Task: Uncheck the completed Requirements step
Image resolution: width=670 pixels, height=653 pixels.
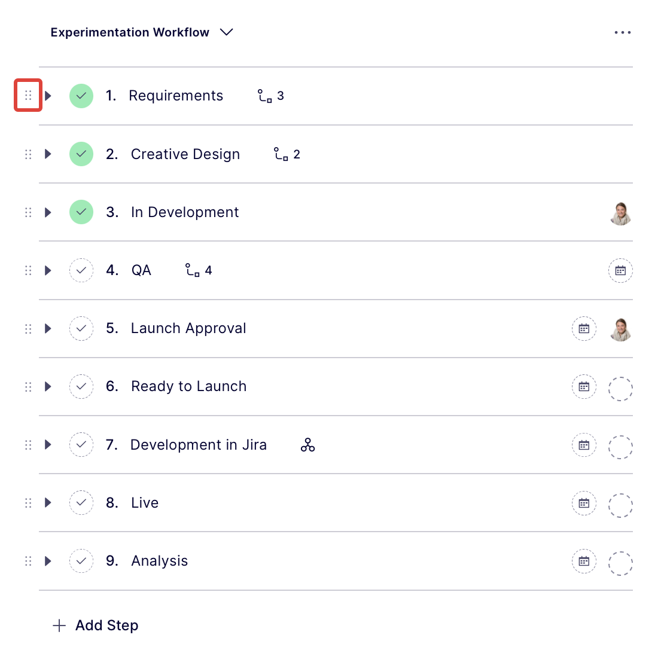Action: [81, 96]
